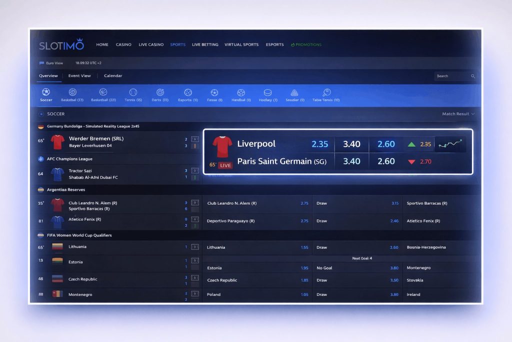Click the Werder Bremen jersey icon
This screenshot has width=512, height=342.
[57, 142]
